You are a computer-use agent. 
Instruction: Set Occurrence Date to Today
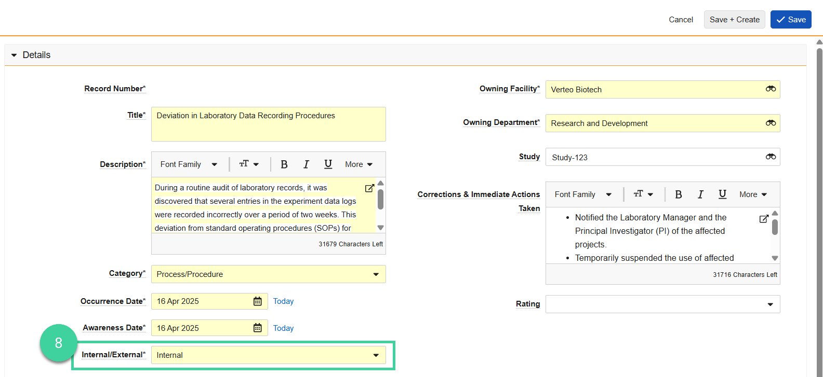[x=283, y=301]
